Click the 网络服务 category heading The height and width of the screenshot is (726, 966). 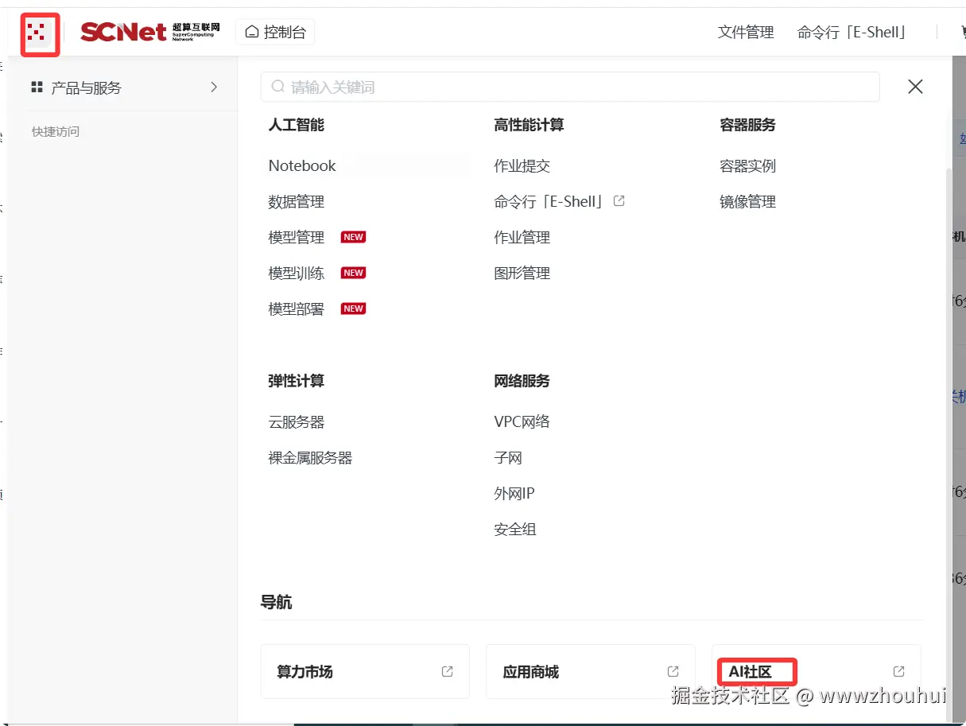point(522,381)
